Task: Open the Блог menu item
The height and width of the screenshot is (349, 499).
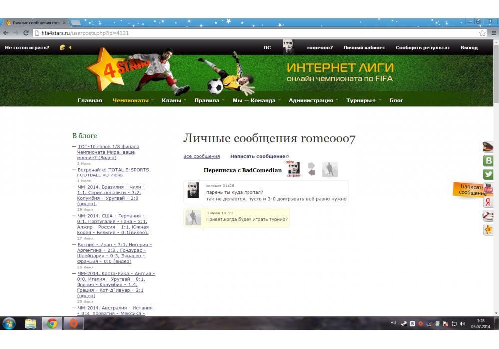Action: [x=396, y=100]
